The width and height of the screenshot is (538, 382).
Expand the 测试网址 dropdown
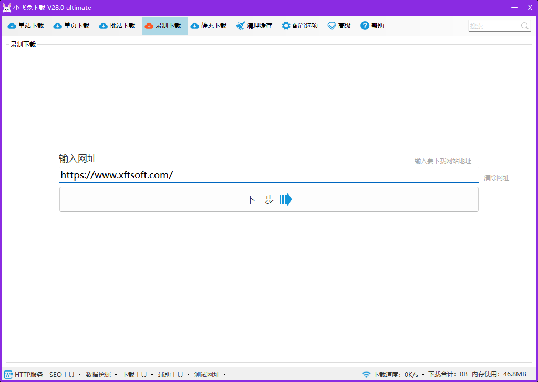coord(210,374)
